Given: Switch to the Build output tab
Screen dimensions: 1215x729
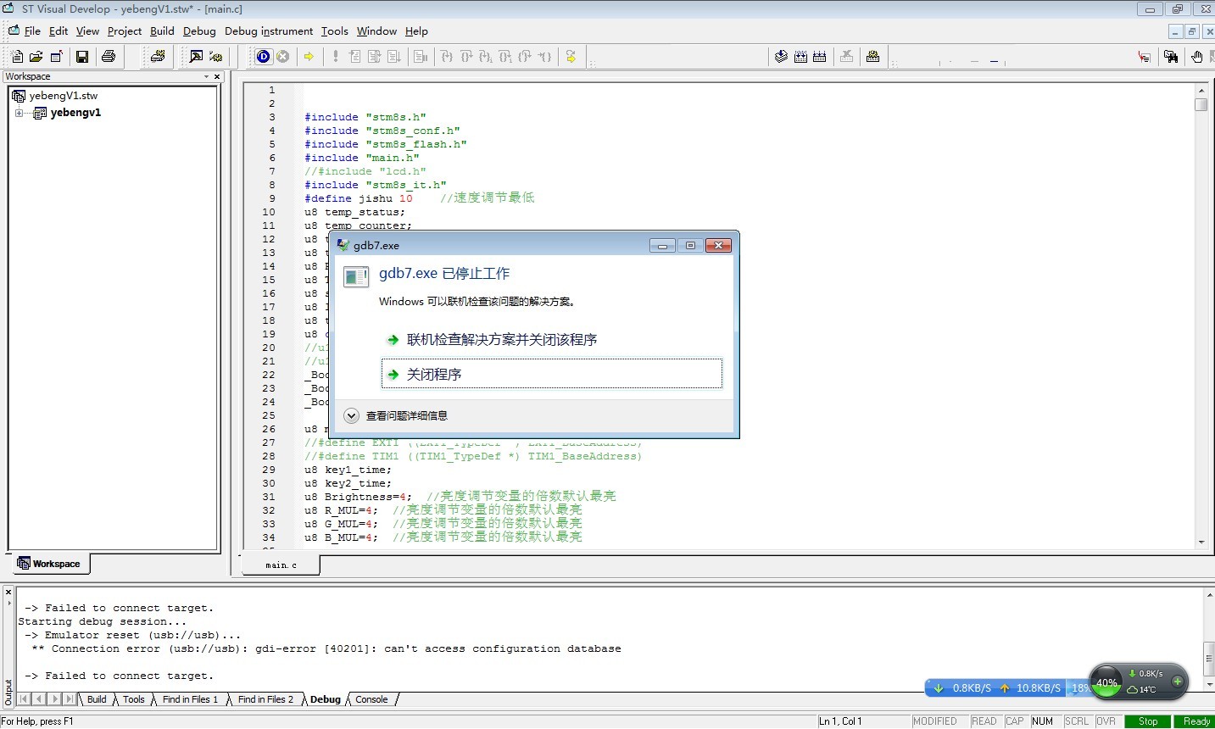Looking at the screenshot, I should click(x=97, y=699).
